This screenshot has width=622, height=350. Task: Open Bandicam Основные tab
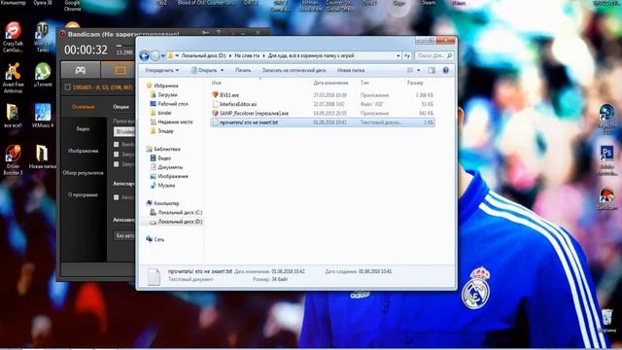coord(83,107)
